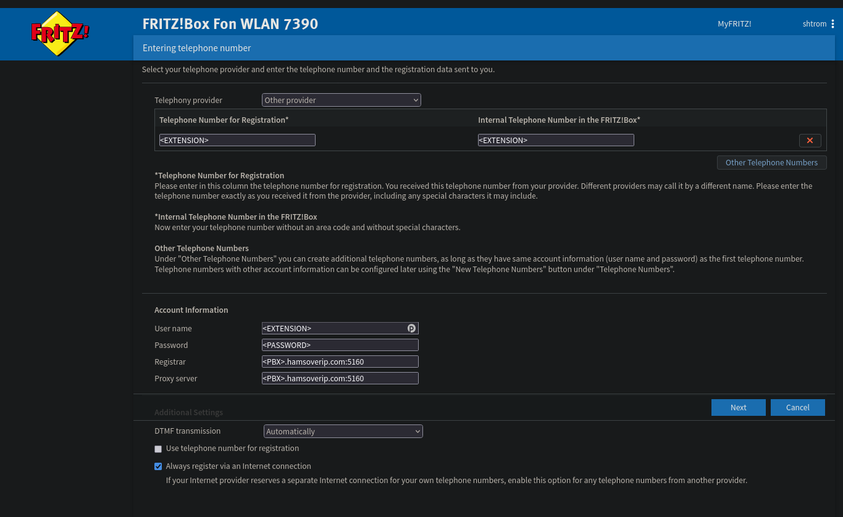Click the 'Entering telephone number' heading
Screen dimensions: 843x517
click(x=197, y=48)
